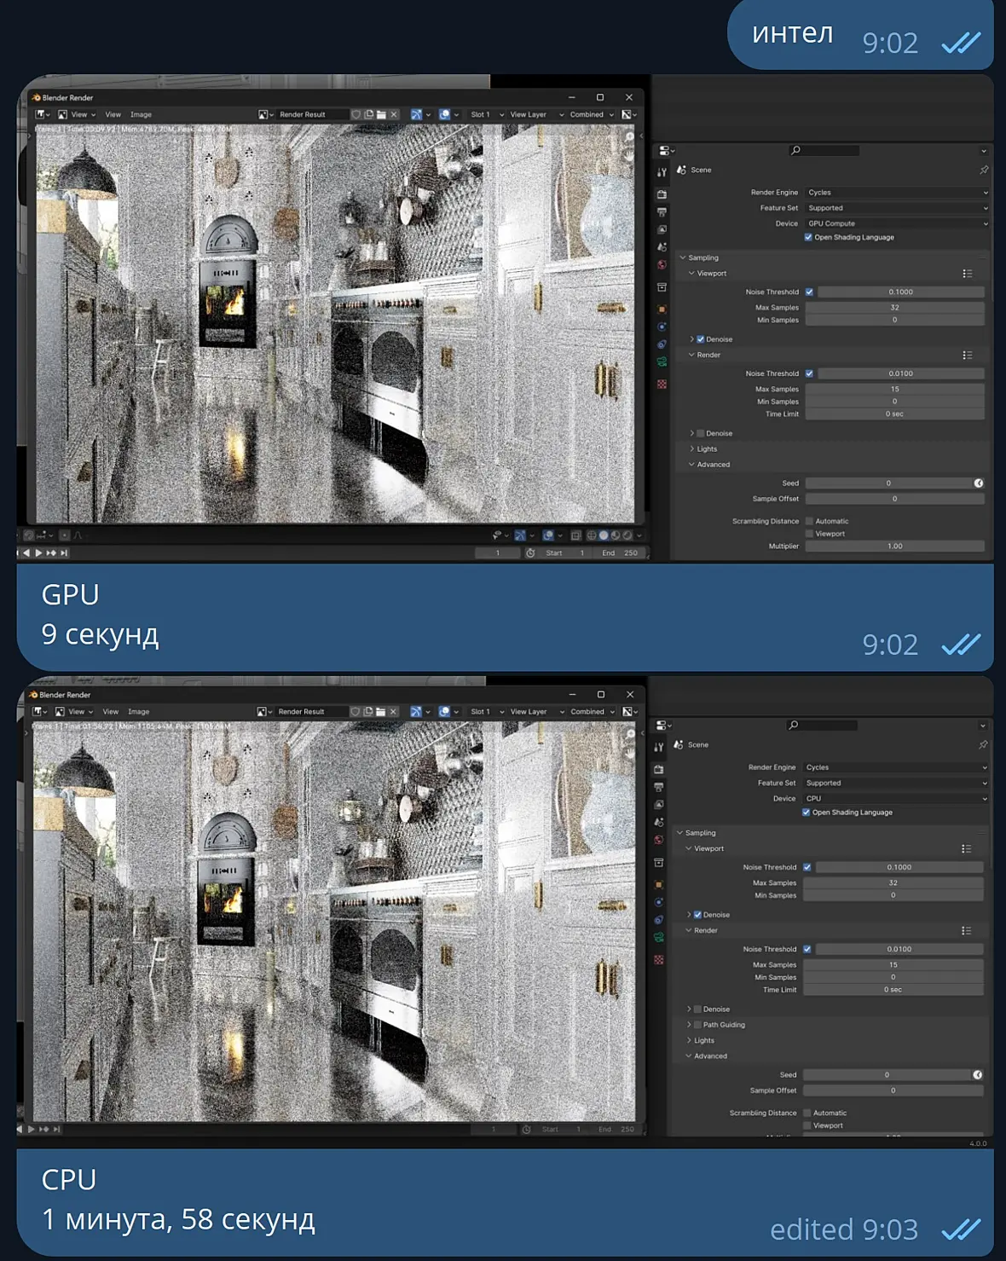Toggle Open Shading Language checkbox in the top panel
This screenshot has width=1006, height=1261.
tap(808, 238)
